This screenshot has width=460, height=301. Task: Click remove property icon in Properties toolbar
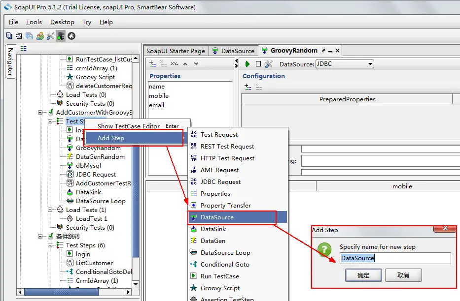pos(163,63)
